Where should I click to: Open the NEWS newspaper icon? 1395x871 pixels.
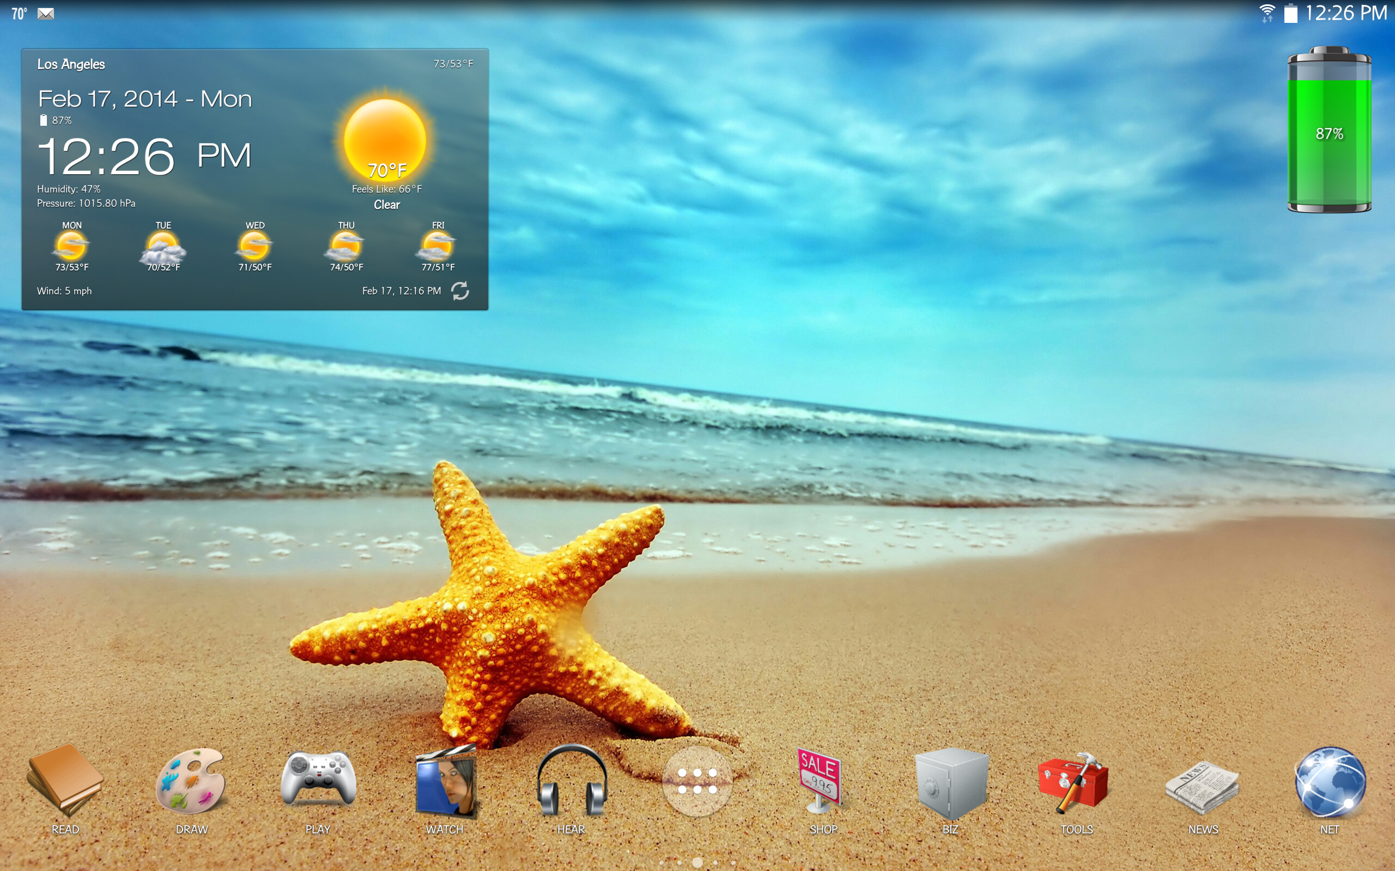pos(1203,786)
